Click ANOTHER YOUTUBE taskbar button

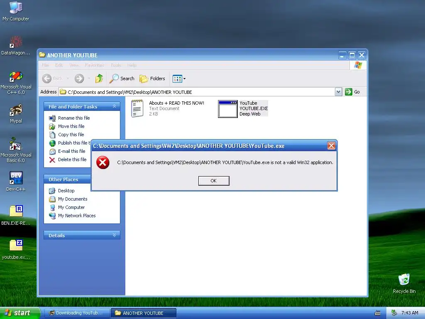(144, 313)
